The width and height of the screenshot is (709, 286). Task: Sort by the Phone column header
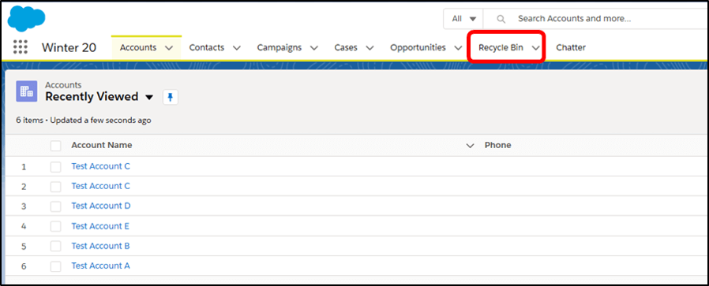[498, 145]
